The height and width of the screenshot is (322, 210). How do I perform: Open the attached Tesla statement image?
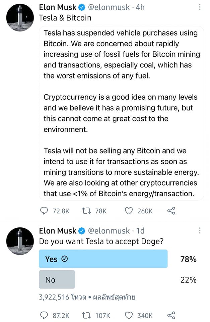pos(121,113)
